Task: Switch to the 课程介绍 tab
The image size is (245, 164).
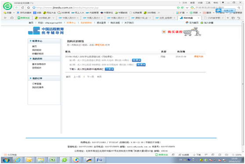Action: tap(141, 18)
